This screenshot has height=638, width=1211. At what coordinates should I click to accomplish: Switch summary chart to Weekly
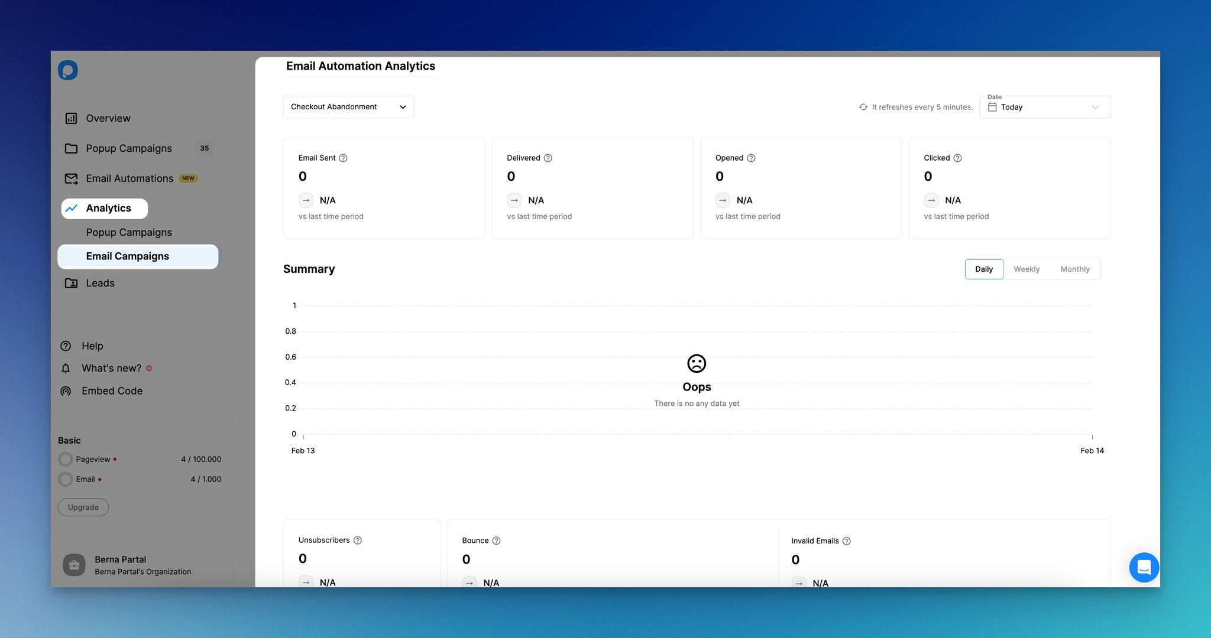pyautogui.click(x=1027, y=269)
